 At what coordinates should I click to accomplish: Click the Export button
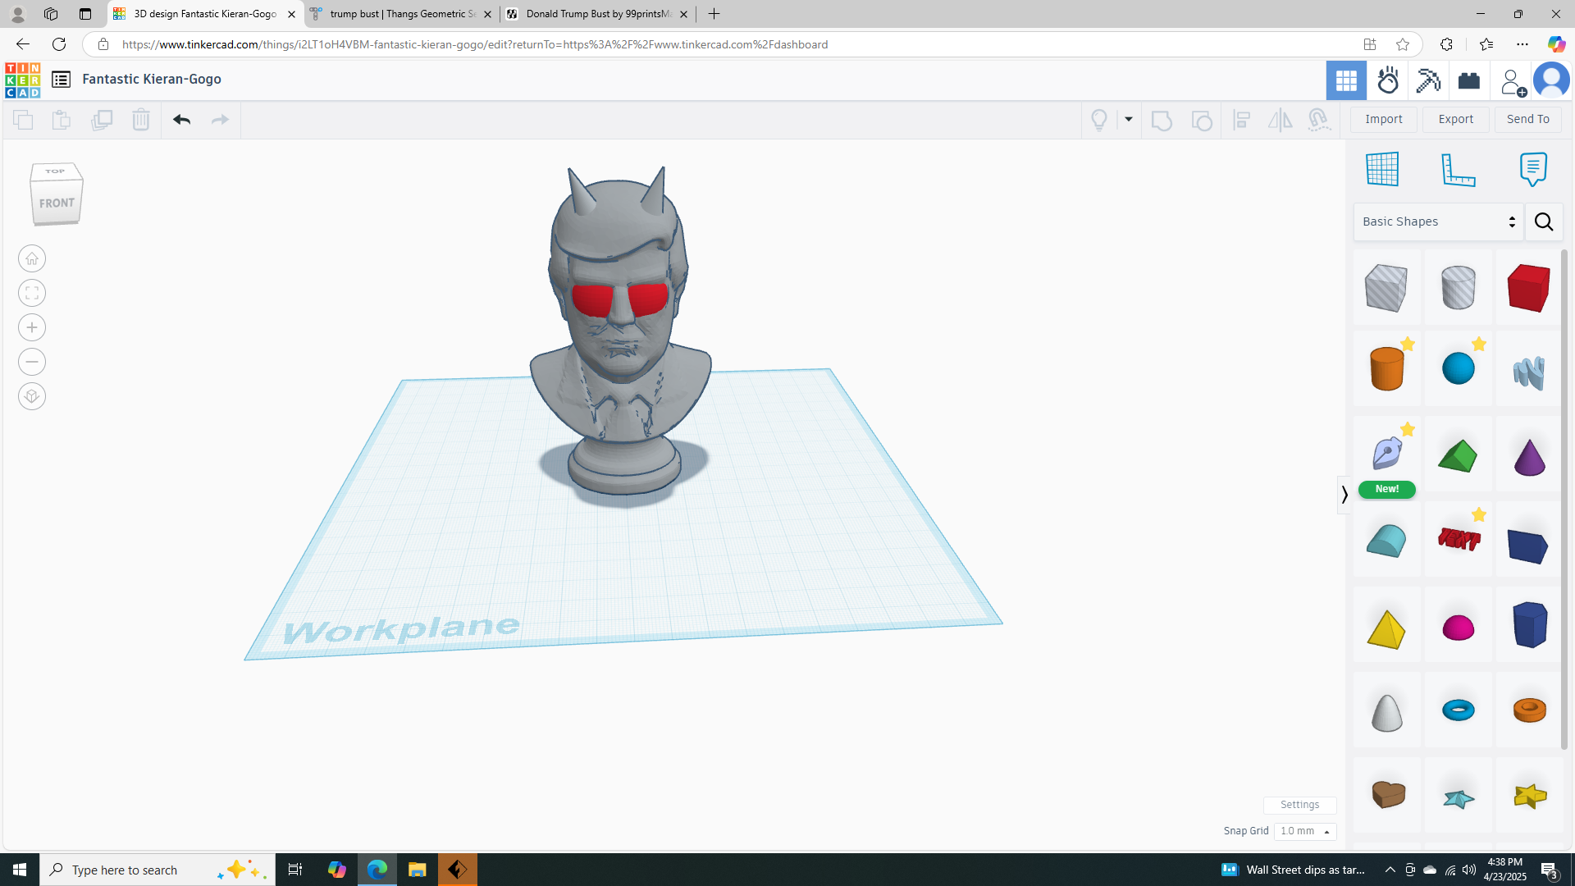1456,120
